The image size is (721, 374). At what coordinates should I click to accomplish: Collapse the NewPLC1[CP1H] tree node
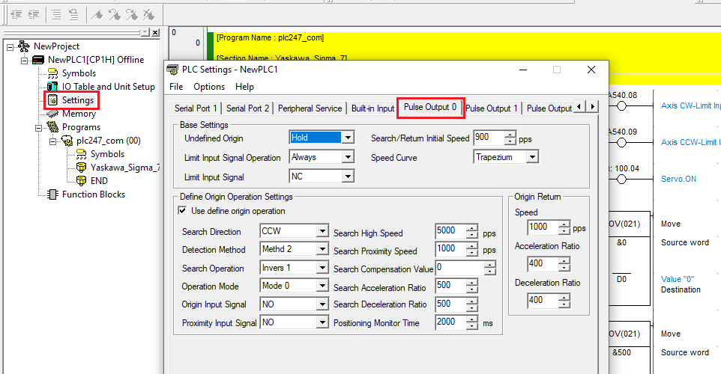25,61
